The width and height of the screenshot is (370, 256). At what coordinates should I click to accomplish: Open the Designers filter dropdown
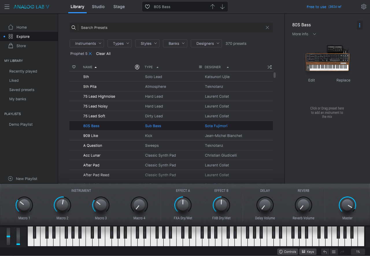(206, 43)
